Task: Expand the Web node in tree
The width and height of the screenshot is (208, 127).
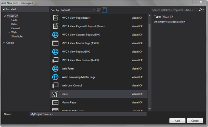Action: point(9,32)
